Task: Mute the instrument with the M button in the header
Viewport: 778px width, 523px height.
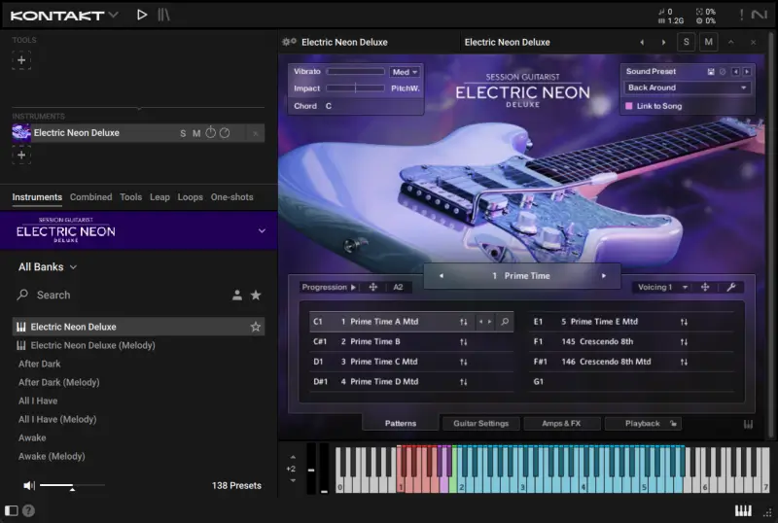Action: click(x=709, y=42)
